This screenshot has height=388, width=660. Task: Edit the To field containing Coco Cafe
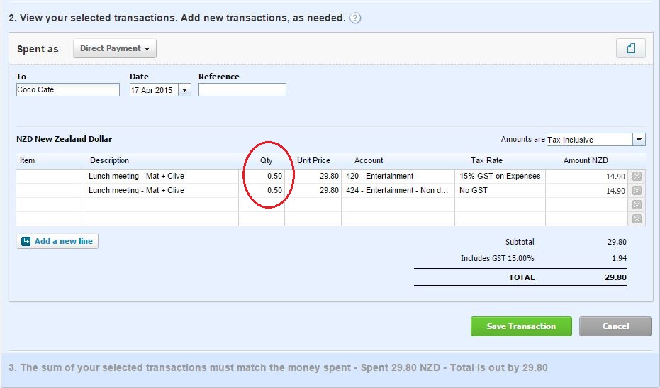point(68,90)
